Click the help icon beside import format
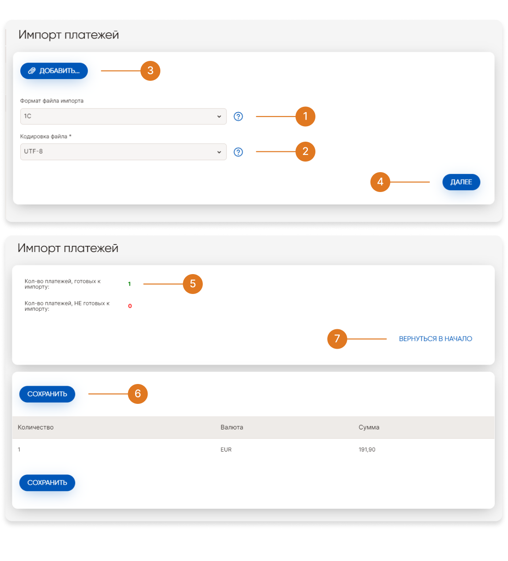Screen dimensions: 508x561 pyautogui.click(x=238, y=117)
